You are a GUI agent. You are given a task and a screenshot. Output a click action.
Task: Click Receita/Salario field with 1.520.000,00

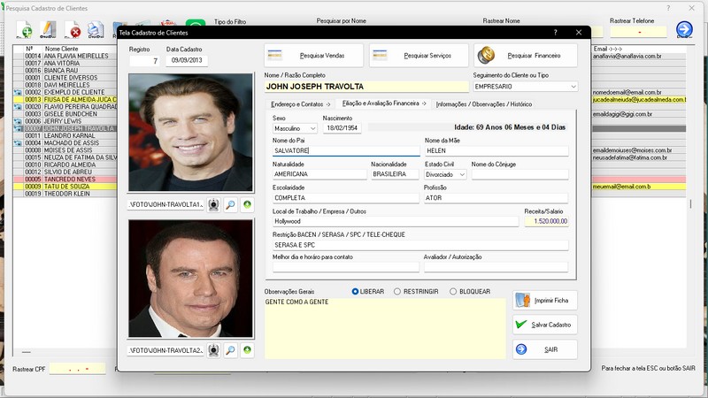[546, 222]
